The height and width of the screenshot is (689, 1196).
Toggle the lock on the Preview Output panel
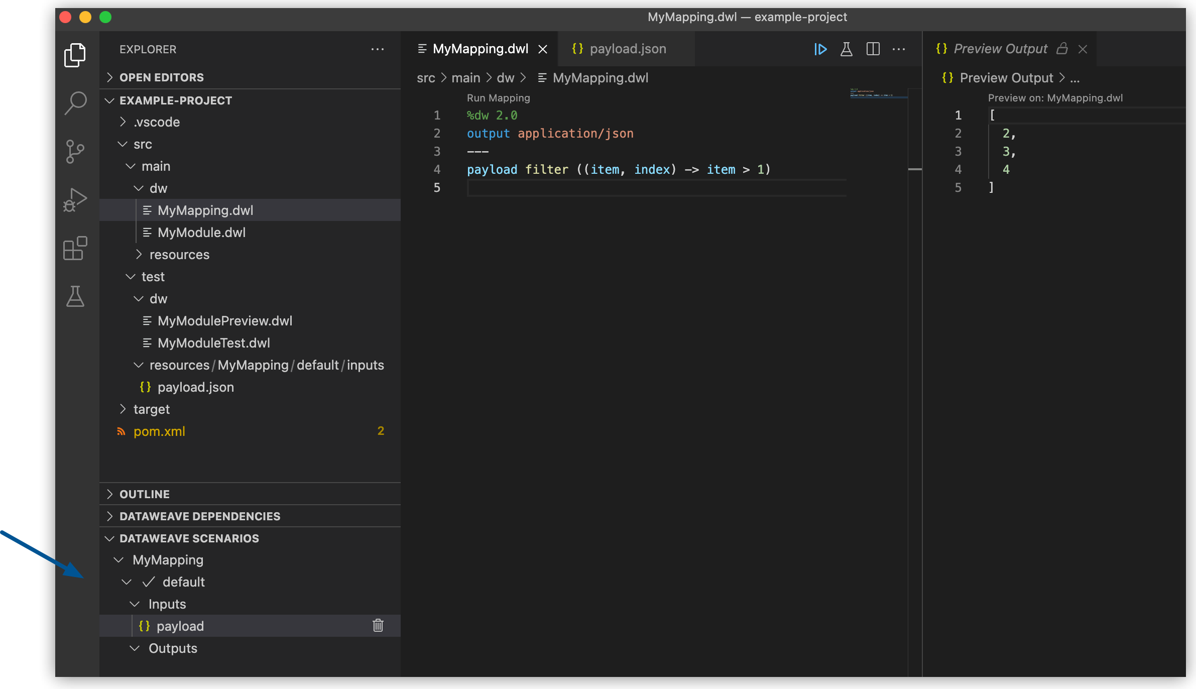1062,49
